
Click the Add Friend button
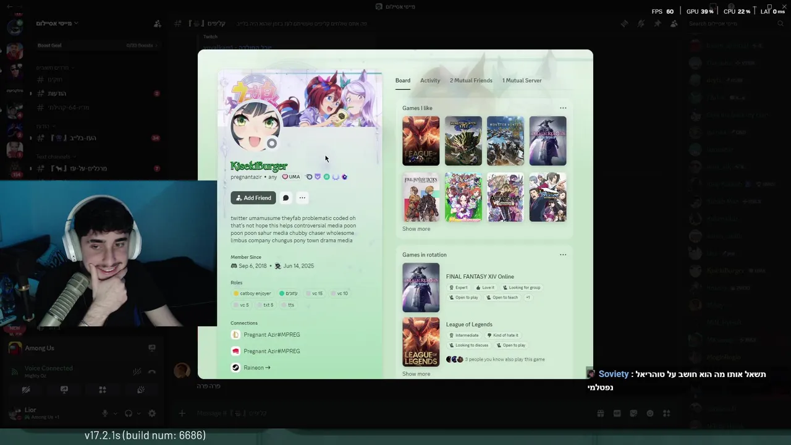point(253,198)
